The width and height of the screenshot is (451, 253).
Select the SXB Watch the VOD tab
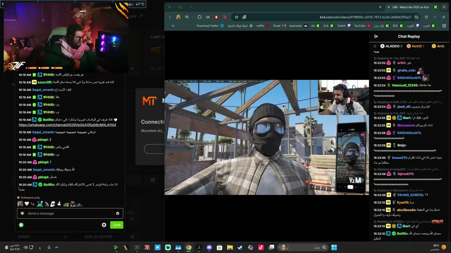point(412,7)
